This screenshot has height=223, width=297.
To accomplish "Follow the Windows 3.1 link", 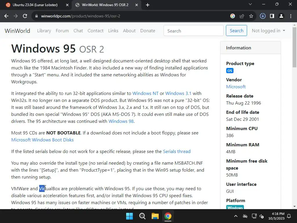I will click(x=178, y=93).
